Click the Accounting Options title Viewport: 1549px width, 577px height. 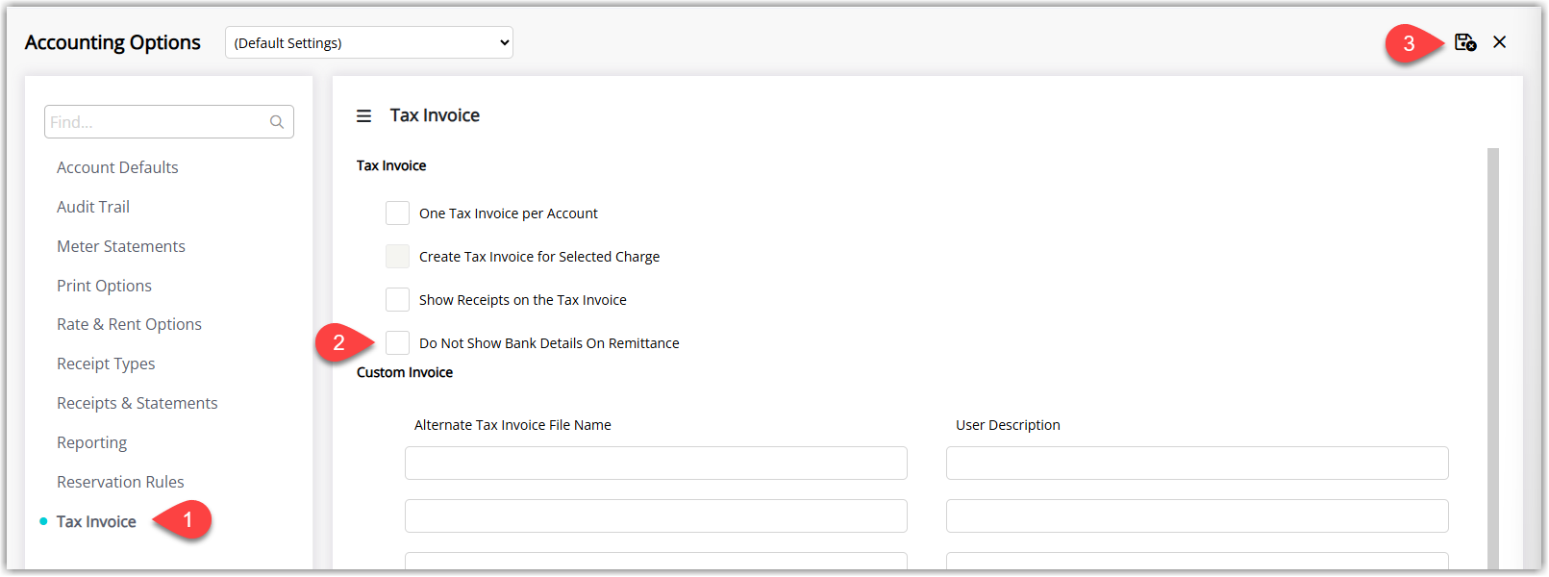pos(112,42)
